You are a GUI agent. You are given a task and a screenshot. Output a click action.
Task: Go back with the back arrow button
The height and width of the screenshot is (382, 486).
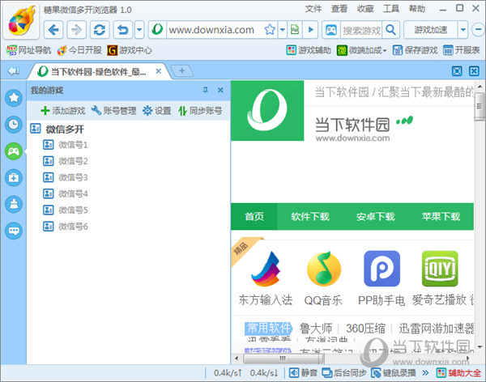tap(53, 30)
